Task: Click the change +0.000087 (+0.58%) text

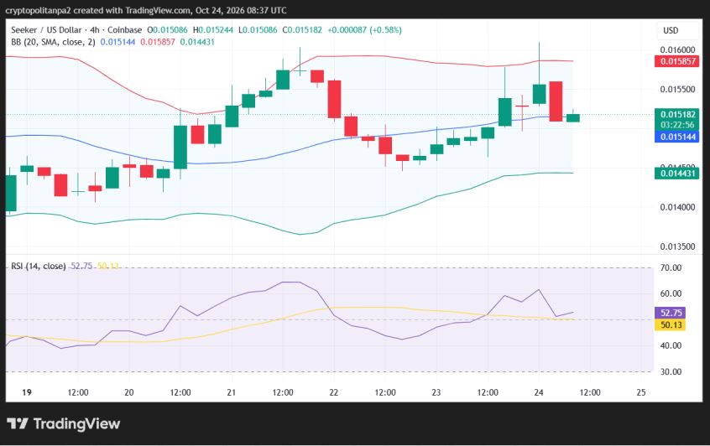Action: click(364, 30)
